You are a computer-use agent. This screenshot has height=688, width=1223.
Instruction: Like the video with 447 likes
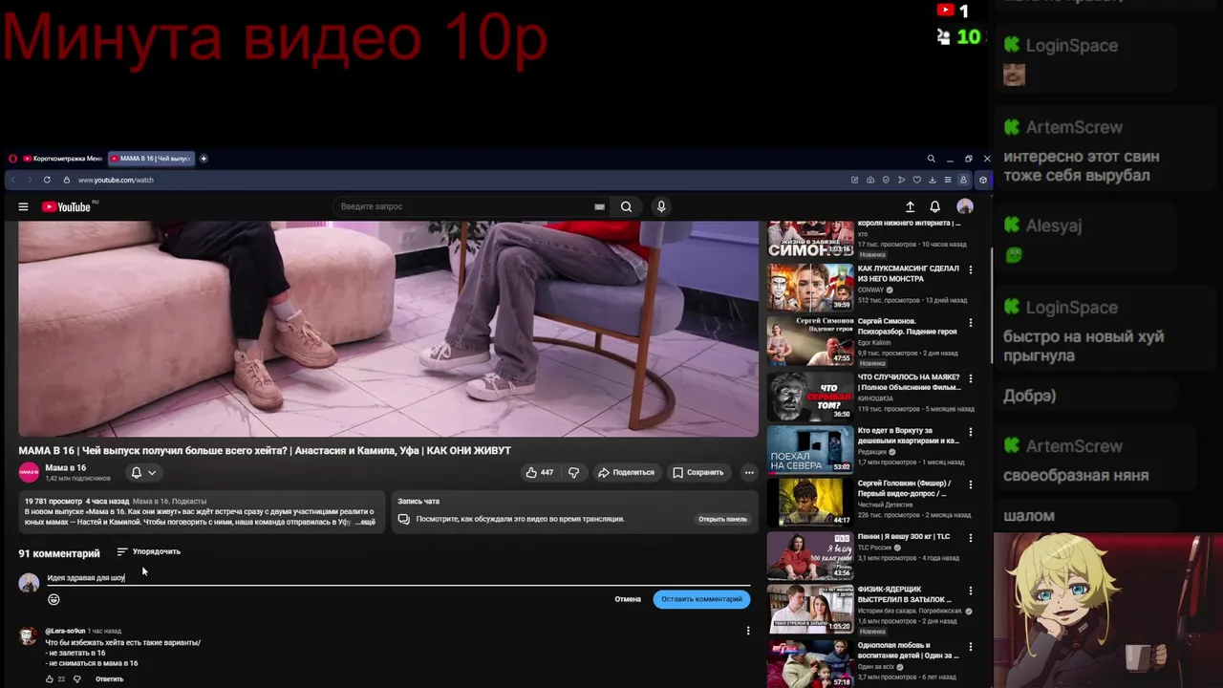[x=539, y=472]
